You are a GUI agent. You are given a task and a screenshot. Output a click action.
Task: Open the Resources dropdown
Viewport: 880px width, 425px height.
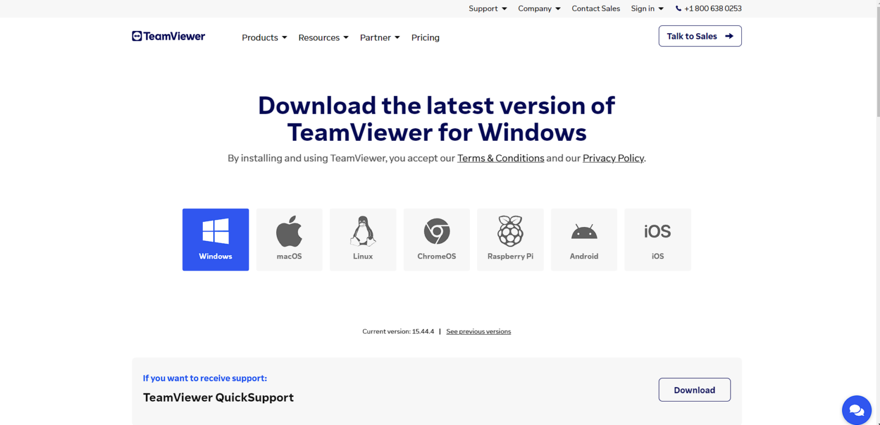[x=323, y=38]
